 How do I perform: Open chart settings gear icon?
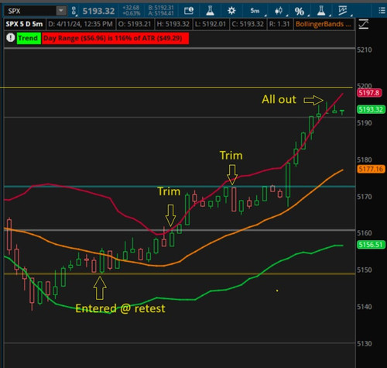point(231,11)
